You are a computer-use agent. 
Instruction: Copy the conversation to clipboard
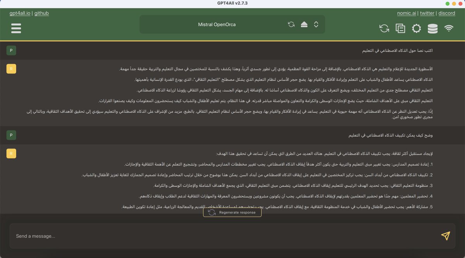pos(400,28)
